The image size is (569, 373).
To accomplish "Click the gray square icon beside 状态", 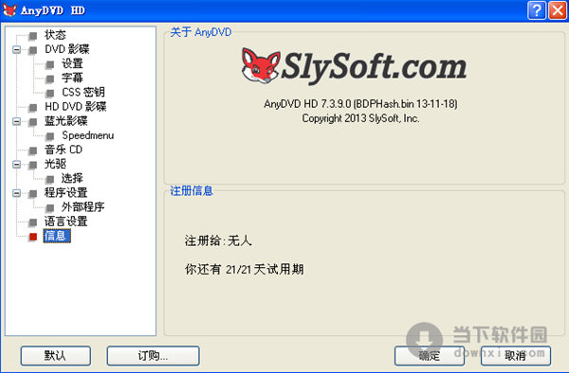I will click(33, 36).
